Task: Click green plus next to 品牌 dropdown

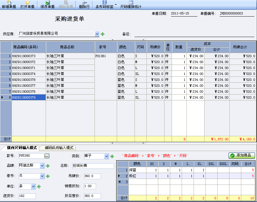Action: (48, 166)
